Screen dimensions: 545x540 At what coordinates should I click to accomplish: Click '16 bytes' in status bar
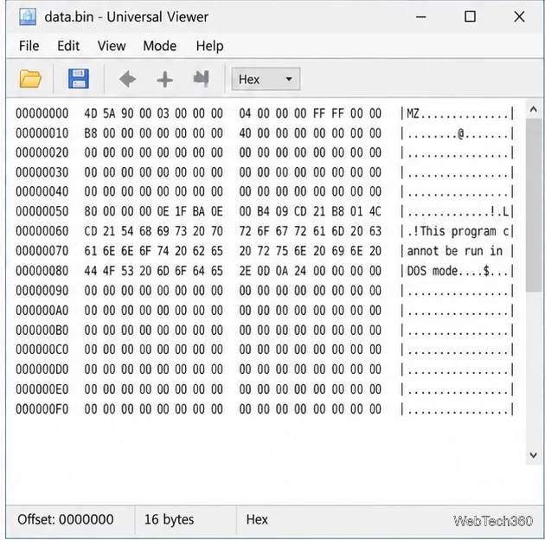169,519
